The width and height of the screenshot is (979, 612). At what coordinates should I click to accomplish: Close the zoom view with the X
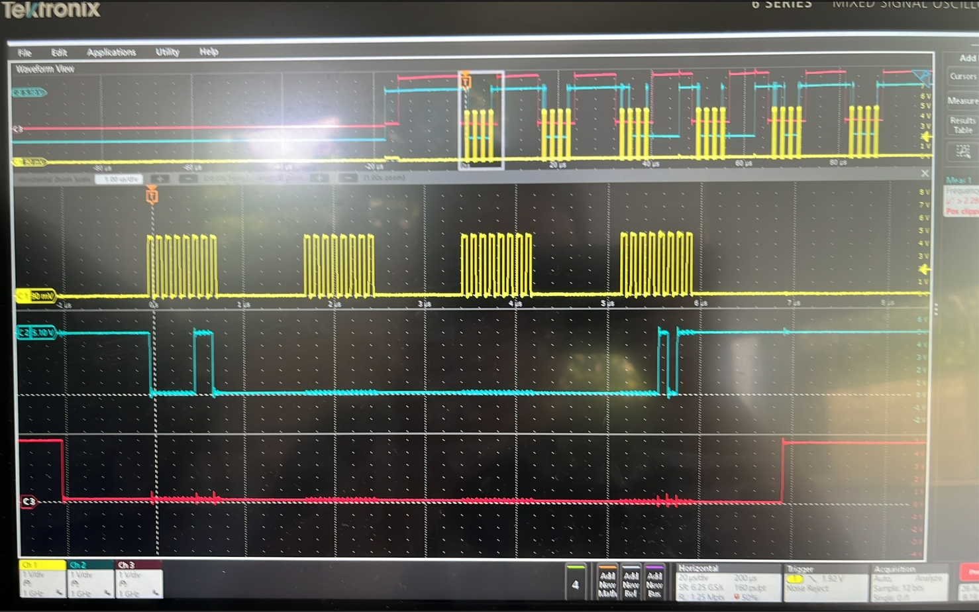click(925, 174)
